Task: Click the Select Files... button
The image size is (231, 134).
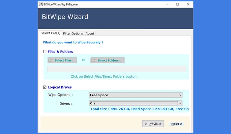Action: [x=62, y=60]
